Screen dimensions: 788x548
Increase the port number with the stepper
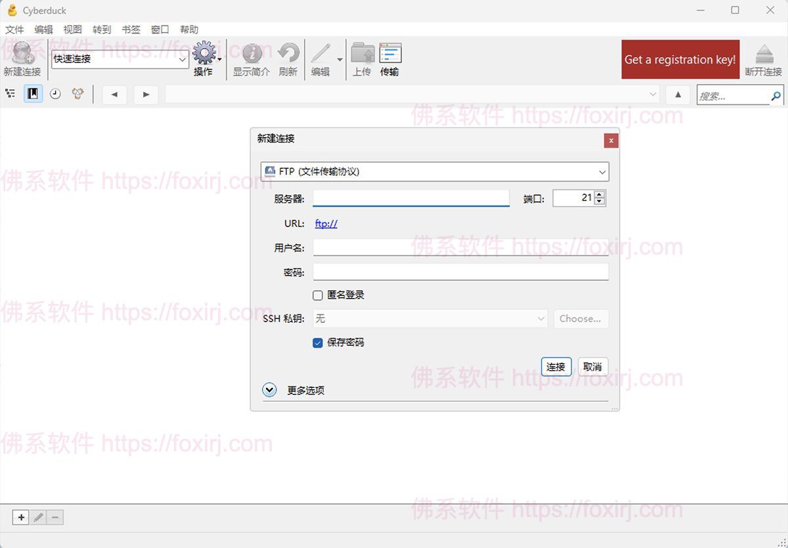click(598, 193)
